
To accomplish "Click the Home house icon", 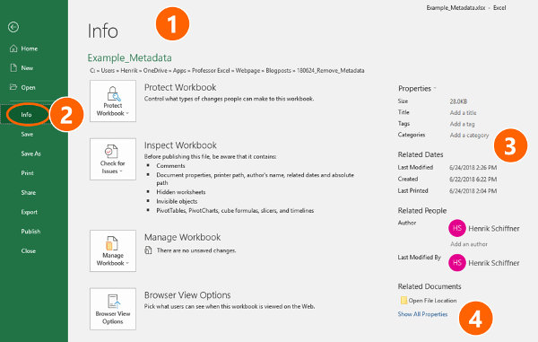I will [x=13, y=48].
